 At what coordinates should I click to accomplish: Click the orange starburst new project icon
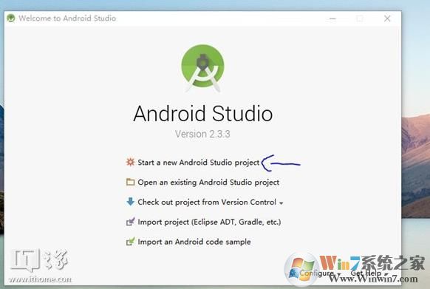[130, 162]
